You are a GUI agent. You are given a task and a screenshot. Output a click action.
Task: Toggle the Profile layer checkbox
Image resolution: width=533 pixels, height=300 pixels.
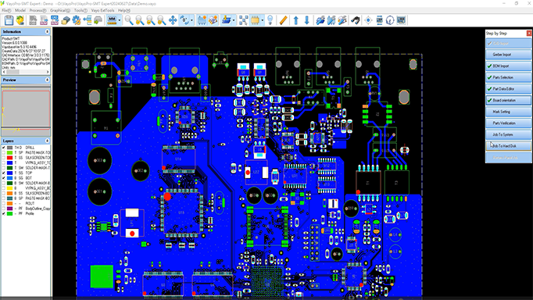pos(4,213)
